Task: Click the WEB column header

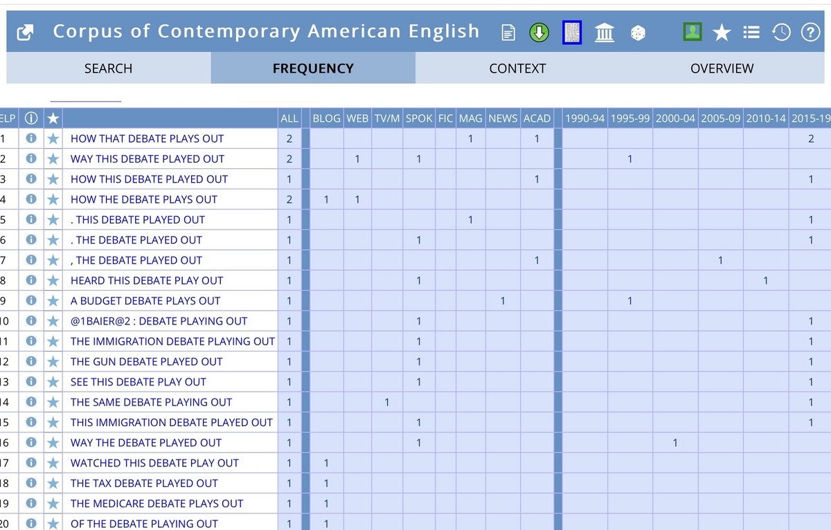Action: (x=357, y=118)
